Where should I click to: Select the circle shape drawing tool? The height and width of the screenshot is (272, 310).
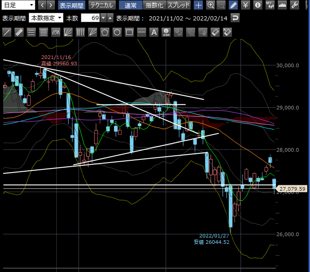click(117, 32)
